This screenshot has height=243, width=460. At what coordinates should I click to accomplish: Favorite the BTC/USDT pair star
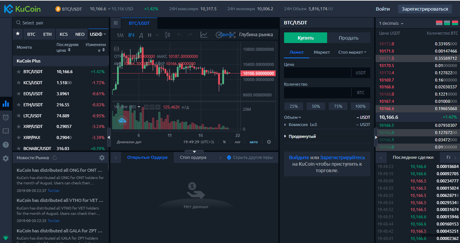click(x=18, y=72)
